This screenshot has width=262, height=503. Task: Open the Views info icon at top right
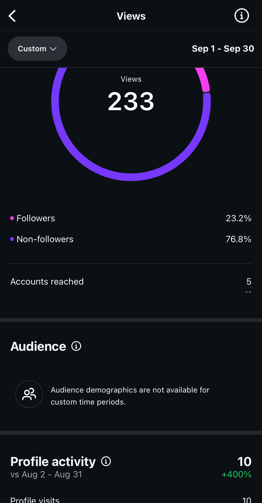coord(241,16)
